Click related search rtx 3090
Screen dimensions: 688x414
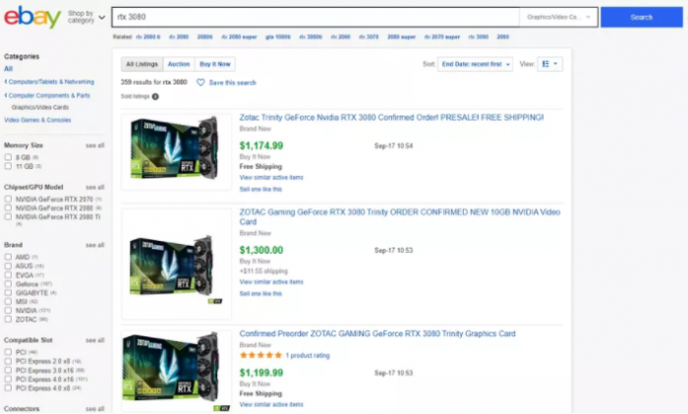coord(479,37)
